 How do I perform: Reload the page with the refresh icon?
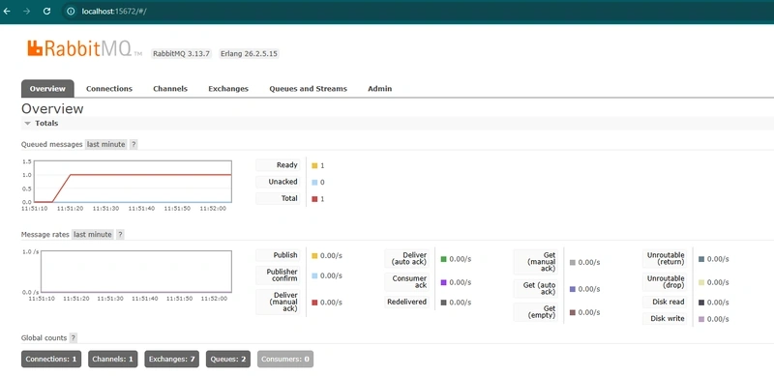tap(46, 11)
